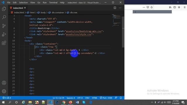Open Google Chrome from the taskbar
This screenshot has height=105, width=187.
(x=64, y=102)
